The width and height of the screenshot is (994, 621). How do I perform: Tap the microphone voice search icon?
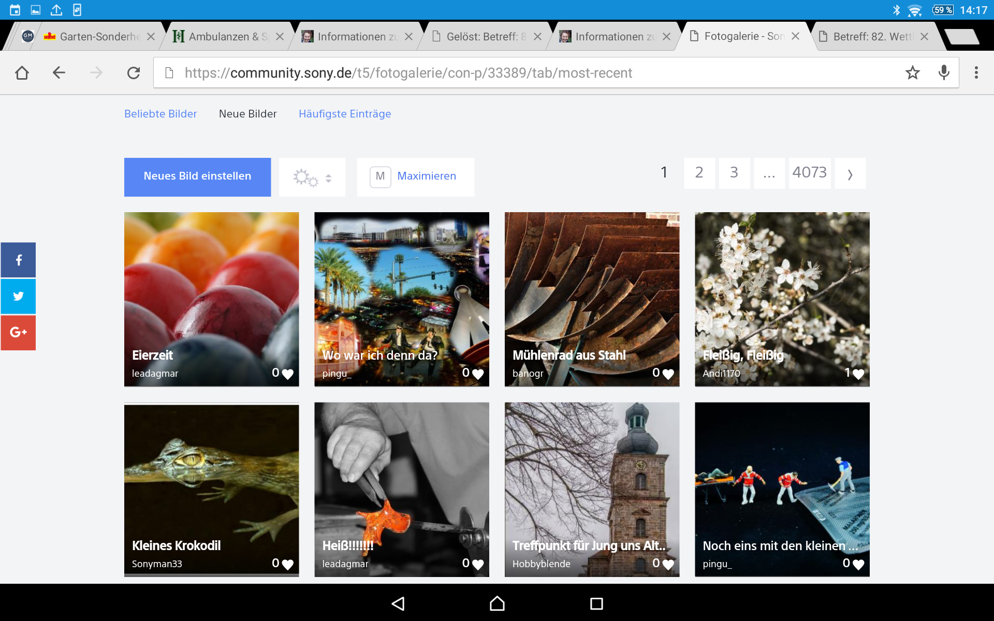coord(944,73)
